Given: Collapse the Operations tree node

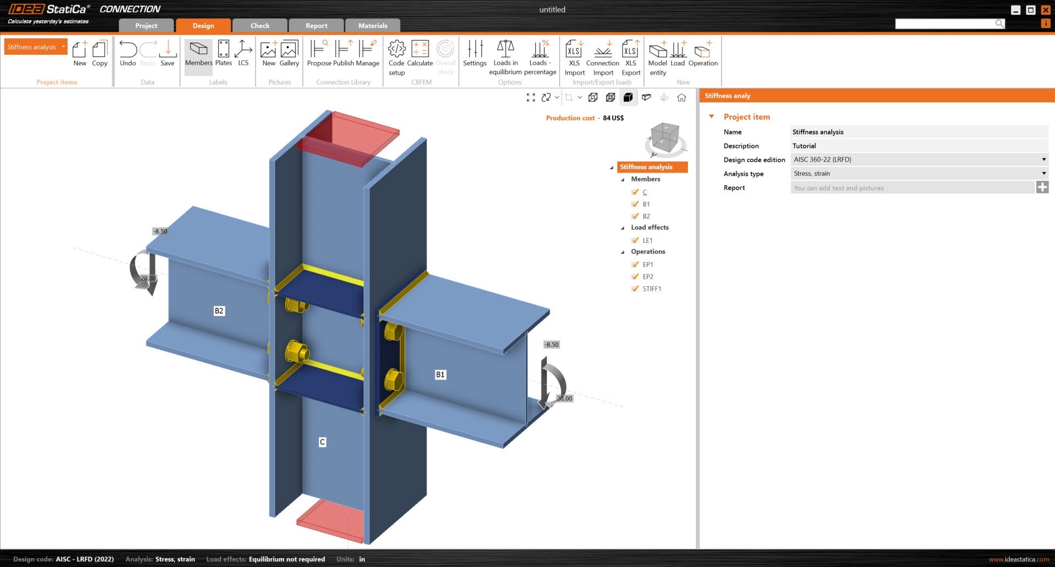Looking at the screenshot, I should pyautogui.click(x=623, y=252).
